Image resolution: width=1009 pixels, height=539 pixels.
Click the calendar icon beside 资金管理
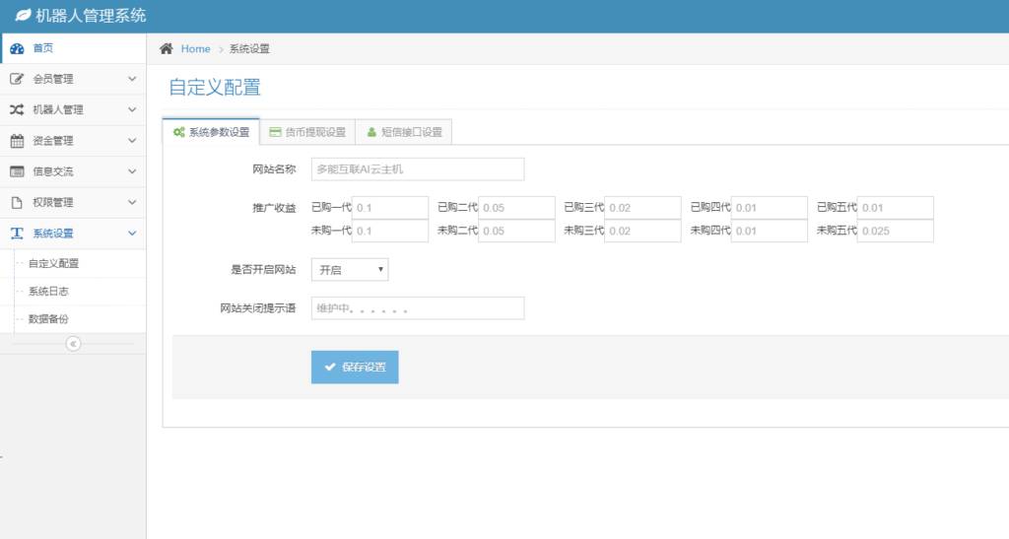17,141
